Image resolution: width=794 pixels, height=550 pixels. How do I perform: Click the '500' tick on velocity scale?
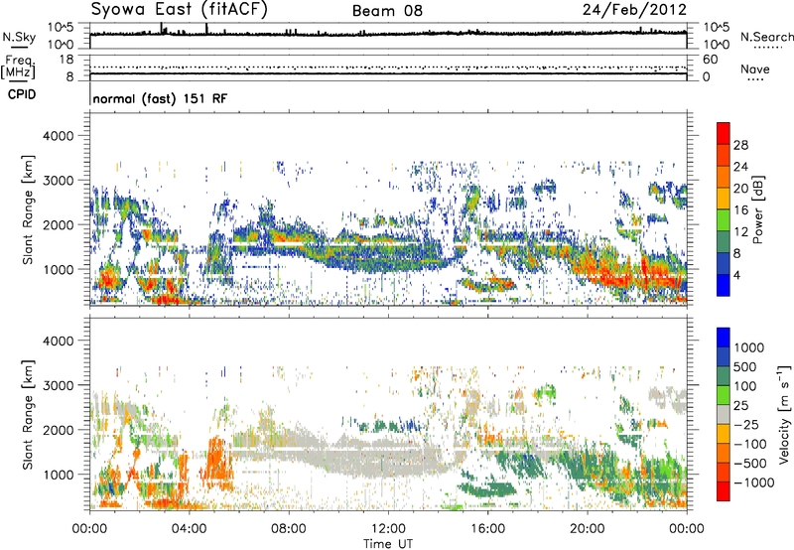click(x=744, y=366)
